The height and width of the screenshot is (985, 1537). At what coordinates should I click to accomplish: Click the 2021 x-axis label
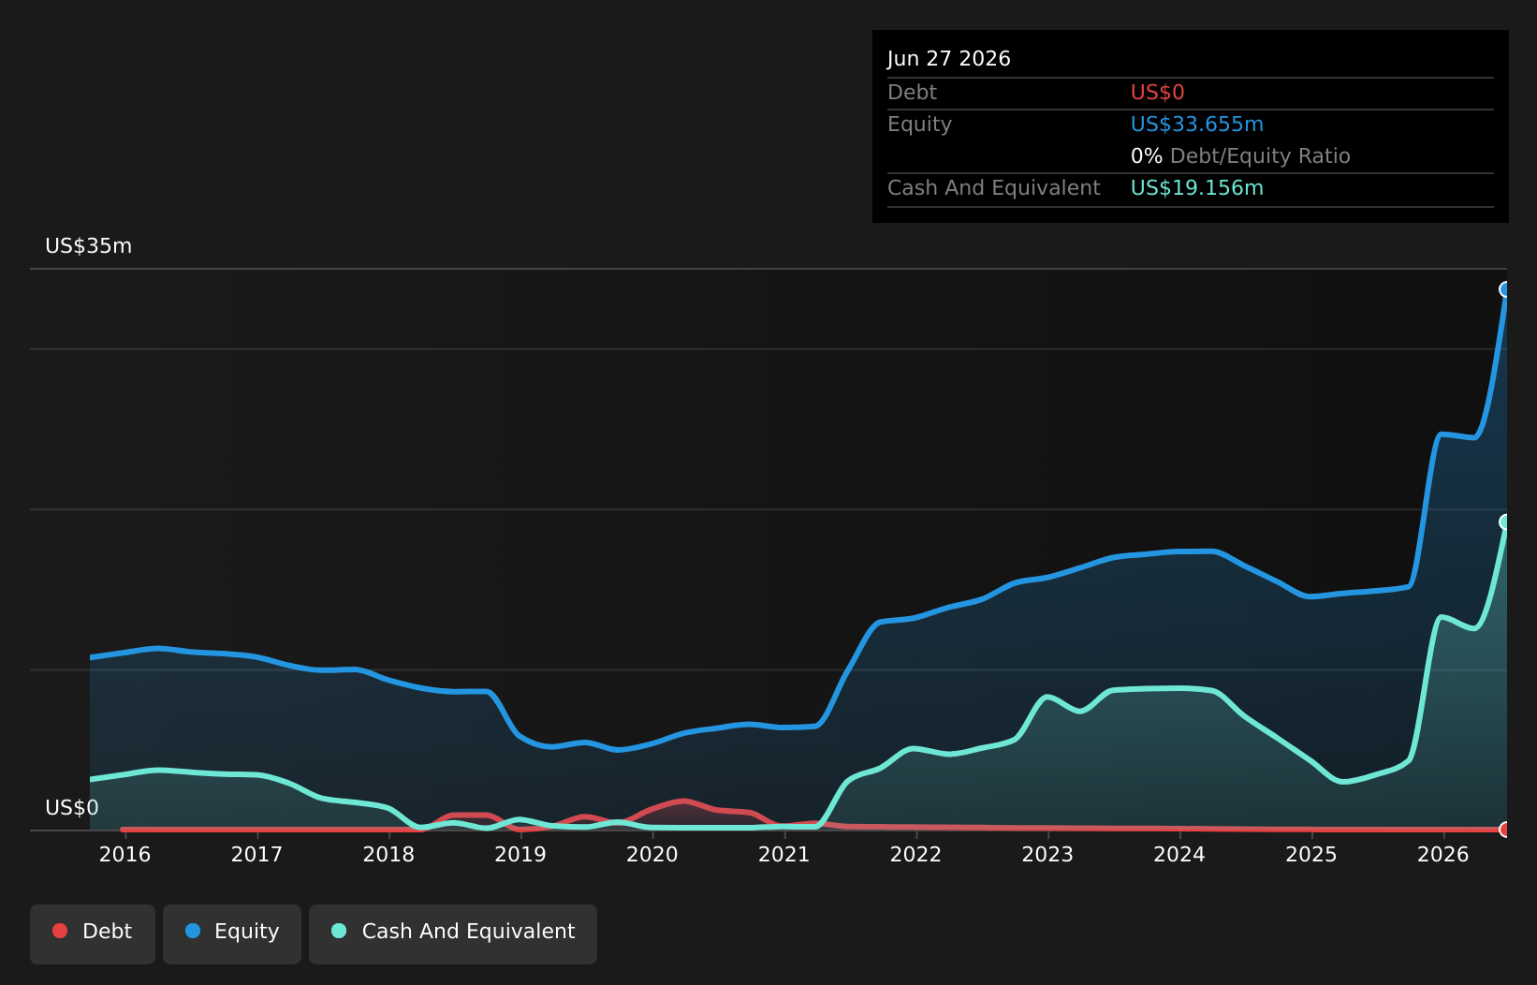pos(784,854)
